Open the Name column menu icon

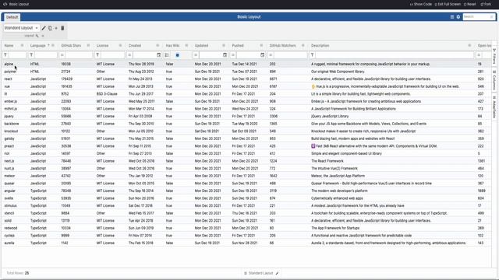22,45
